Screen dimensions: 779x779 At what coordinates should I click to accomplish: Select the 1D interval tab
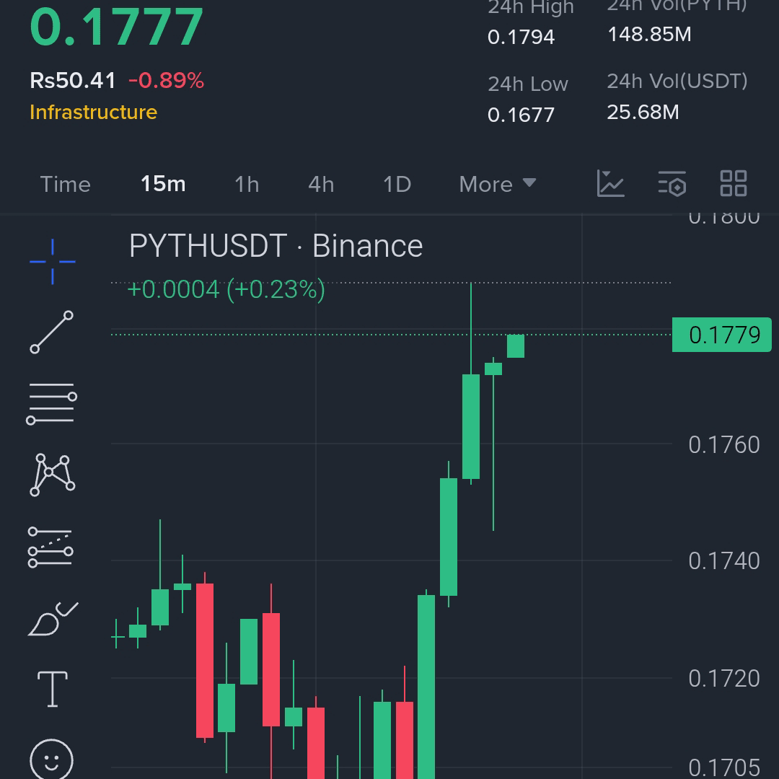(397, 185)
